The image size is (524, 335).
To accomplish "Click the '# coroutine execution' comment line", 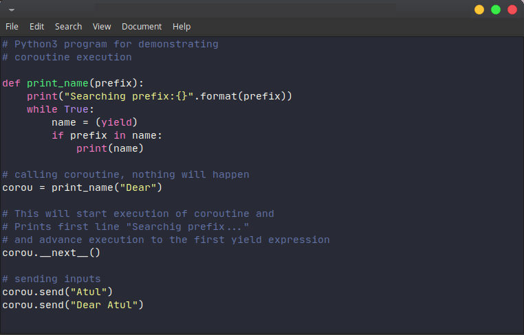I will [x=67, y=58].
